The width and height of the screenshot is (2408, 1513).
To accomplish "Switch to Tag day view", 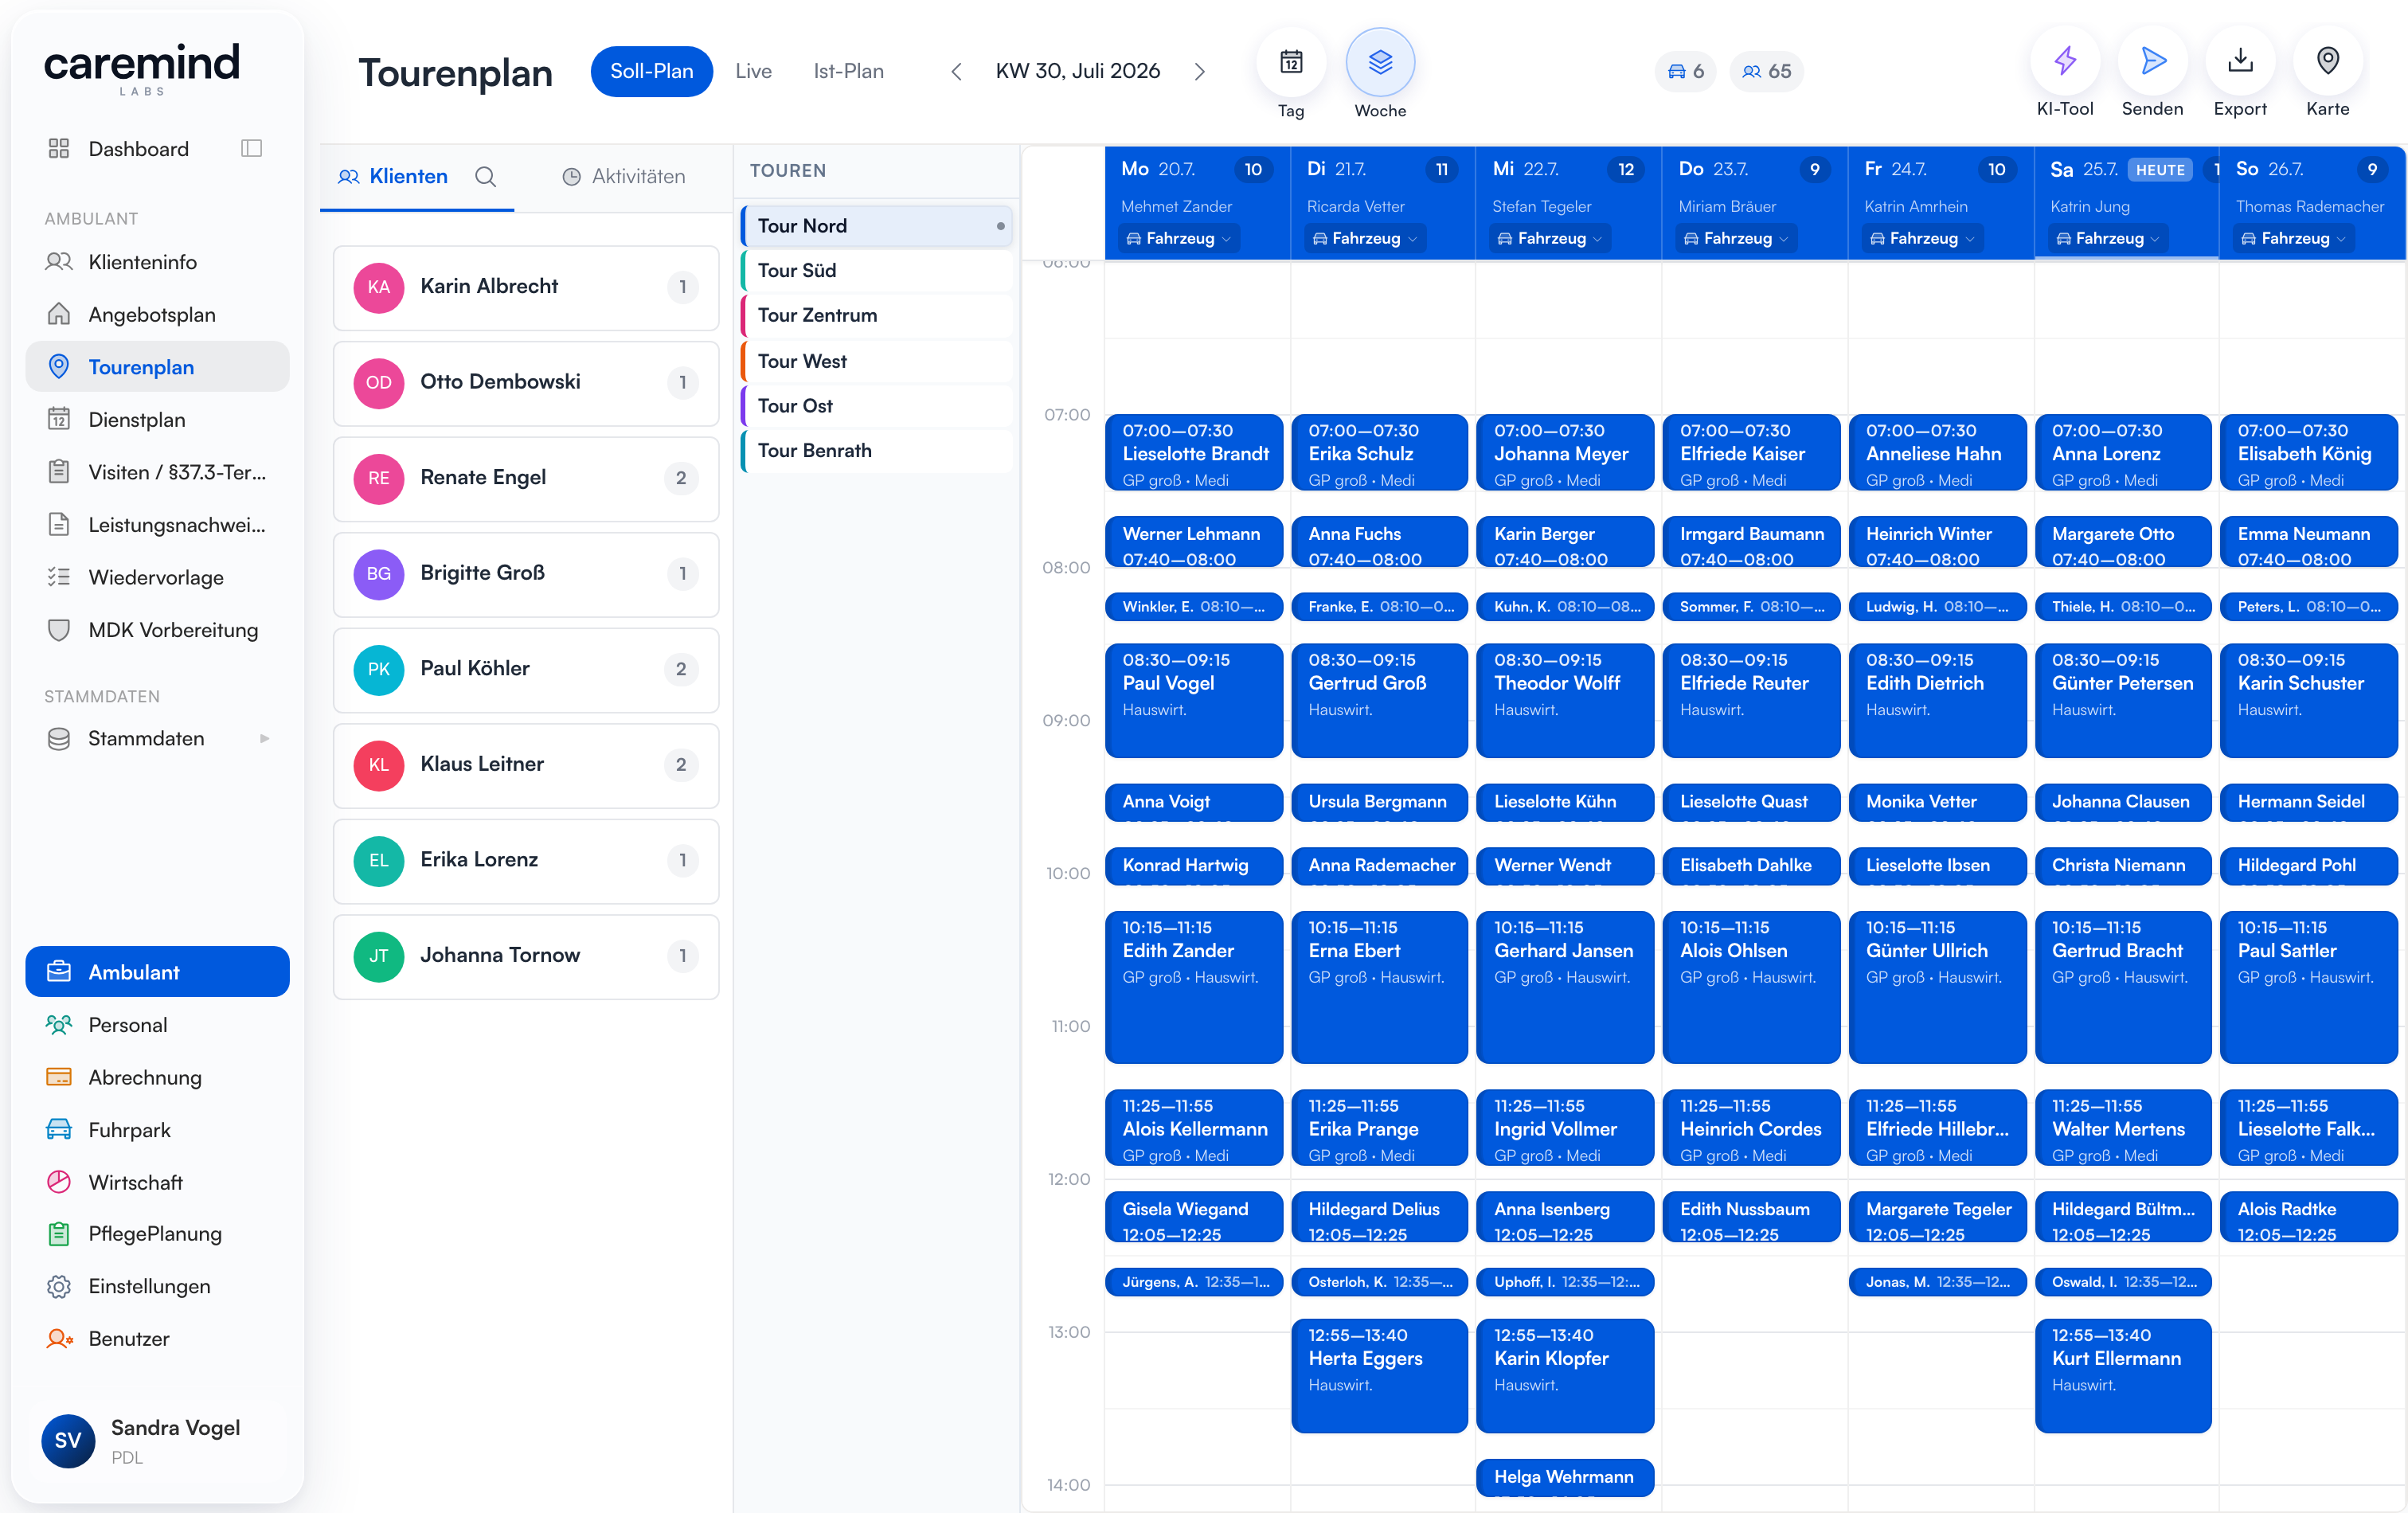I will point(1291,63).
